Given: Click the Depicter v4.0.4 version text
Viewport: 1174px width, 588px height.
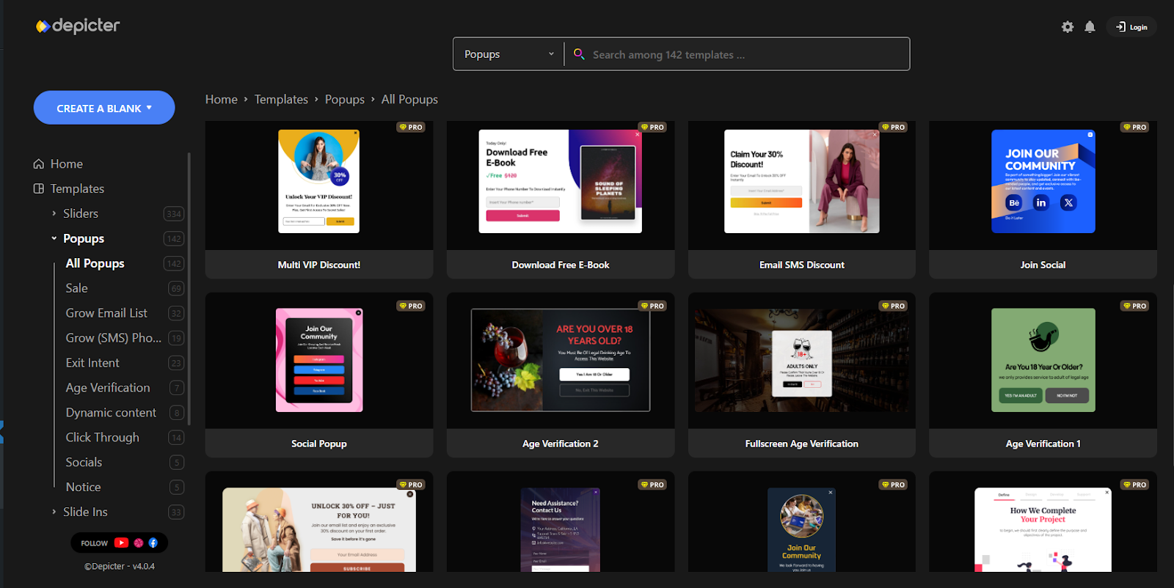Looking at the screenshot, I should pos(120,566).
